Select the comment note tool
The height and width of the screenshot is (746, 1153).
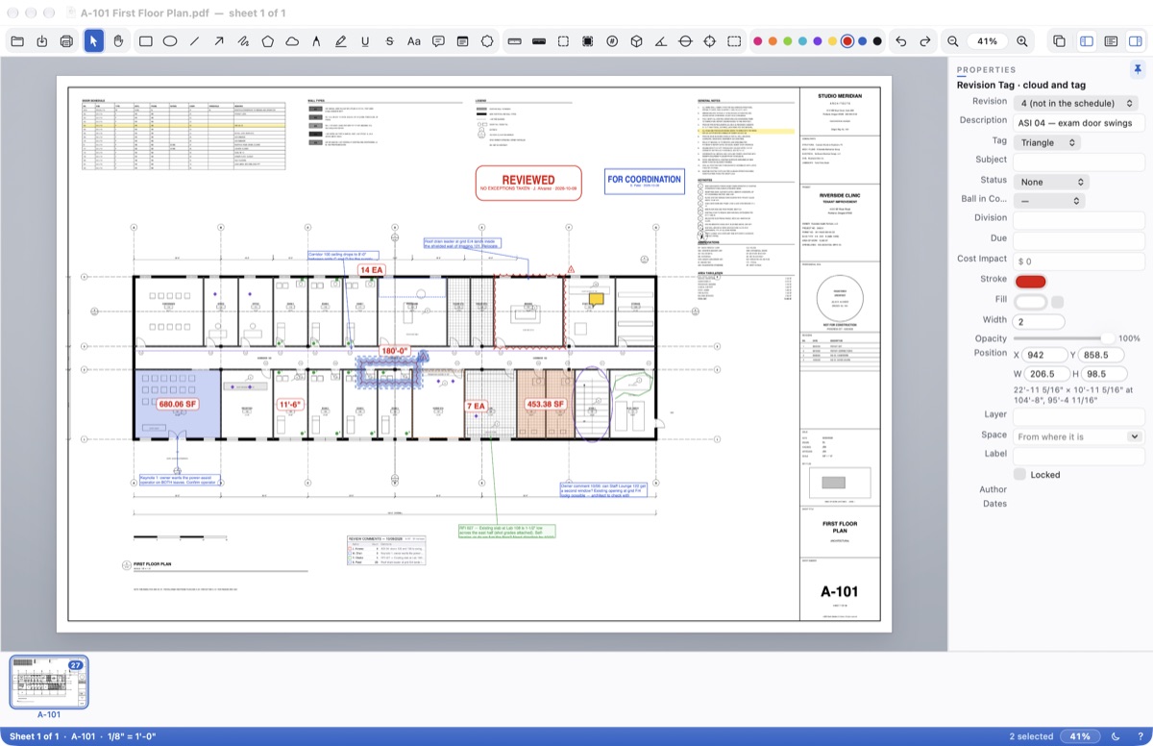pos(438,41)
